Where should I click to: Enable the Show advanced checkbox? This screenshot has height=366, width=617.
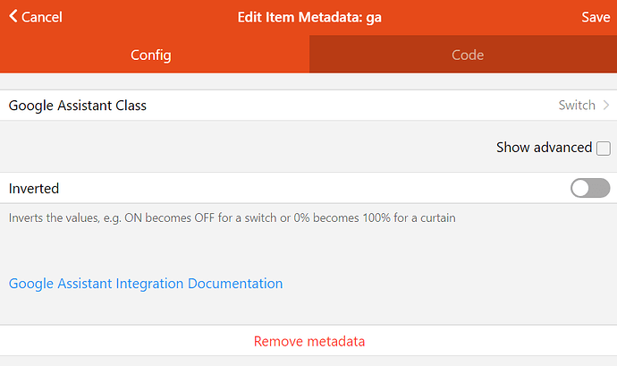604,148
